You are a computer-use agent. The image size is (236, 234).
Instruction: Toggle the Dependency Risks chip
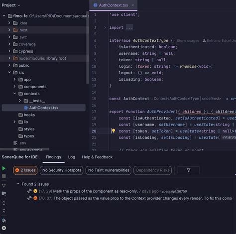click(152, 170)
